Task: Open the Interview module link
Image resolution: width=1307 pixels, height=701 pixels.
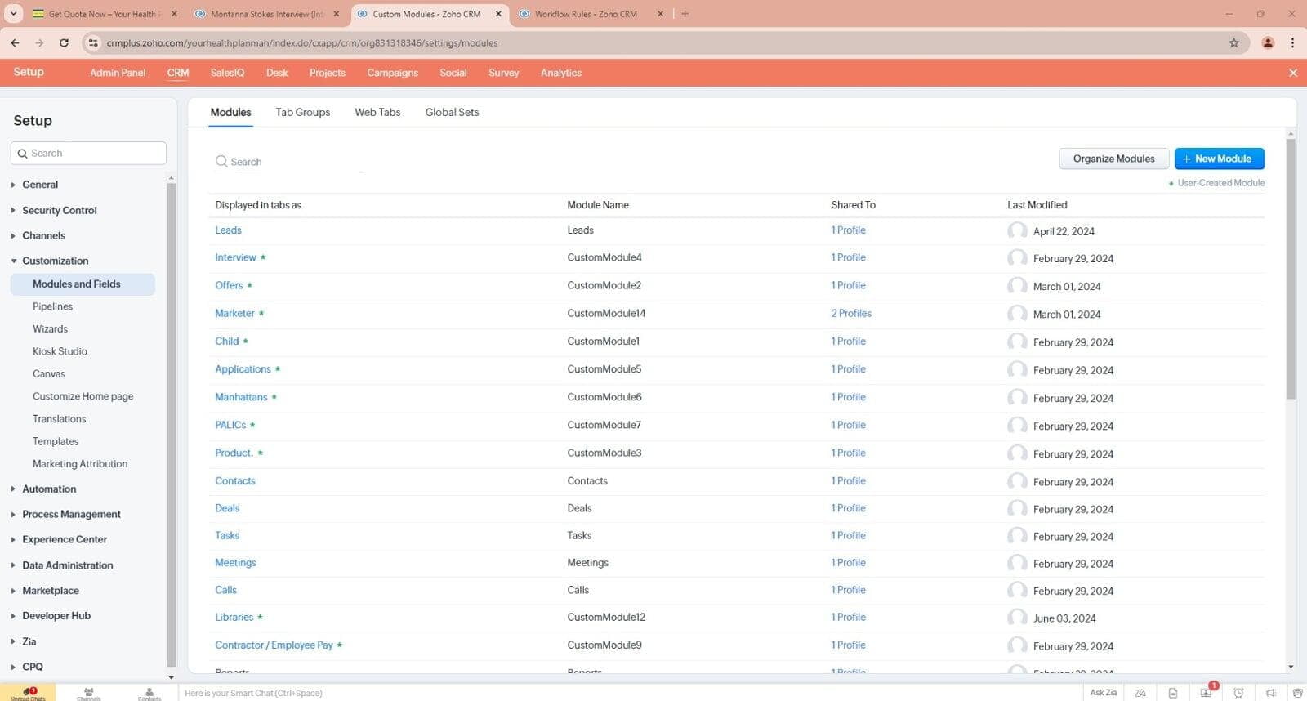Action: pyautogui.click(x=235, y=257)
